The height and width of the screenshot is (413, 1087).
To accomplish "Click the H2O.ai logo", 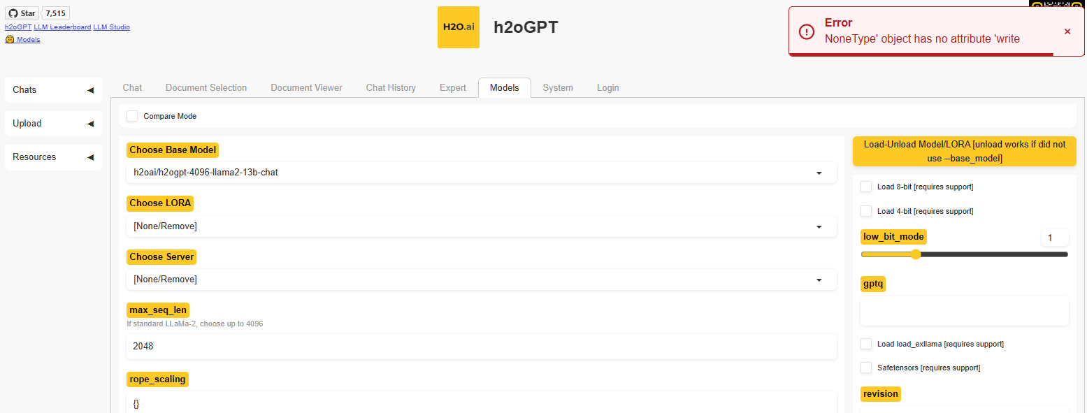I will 458,27.
